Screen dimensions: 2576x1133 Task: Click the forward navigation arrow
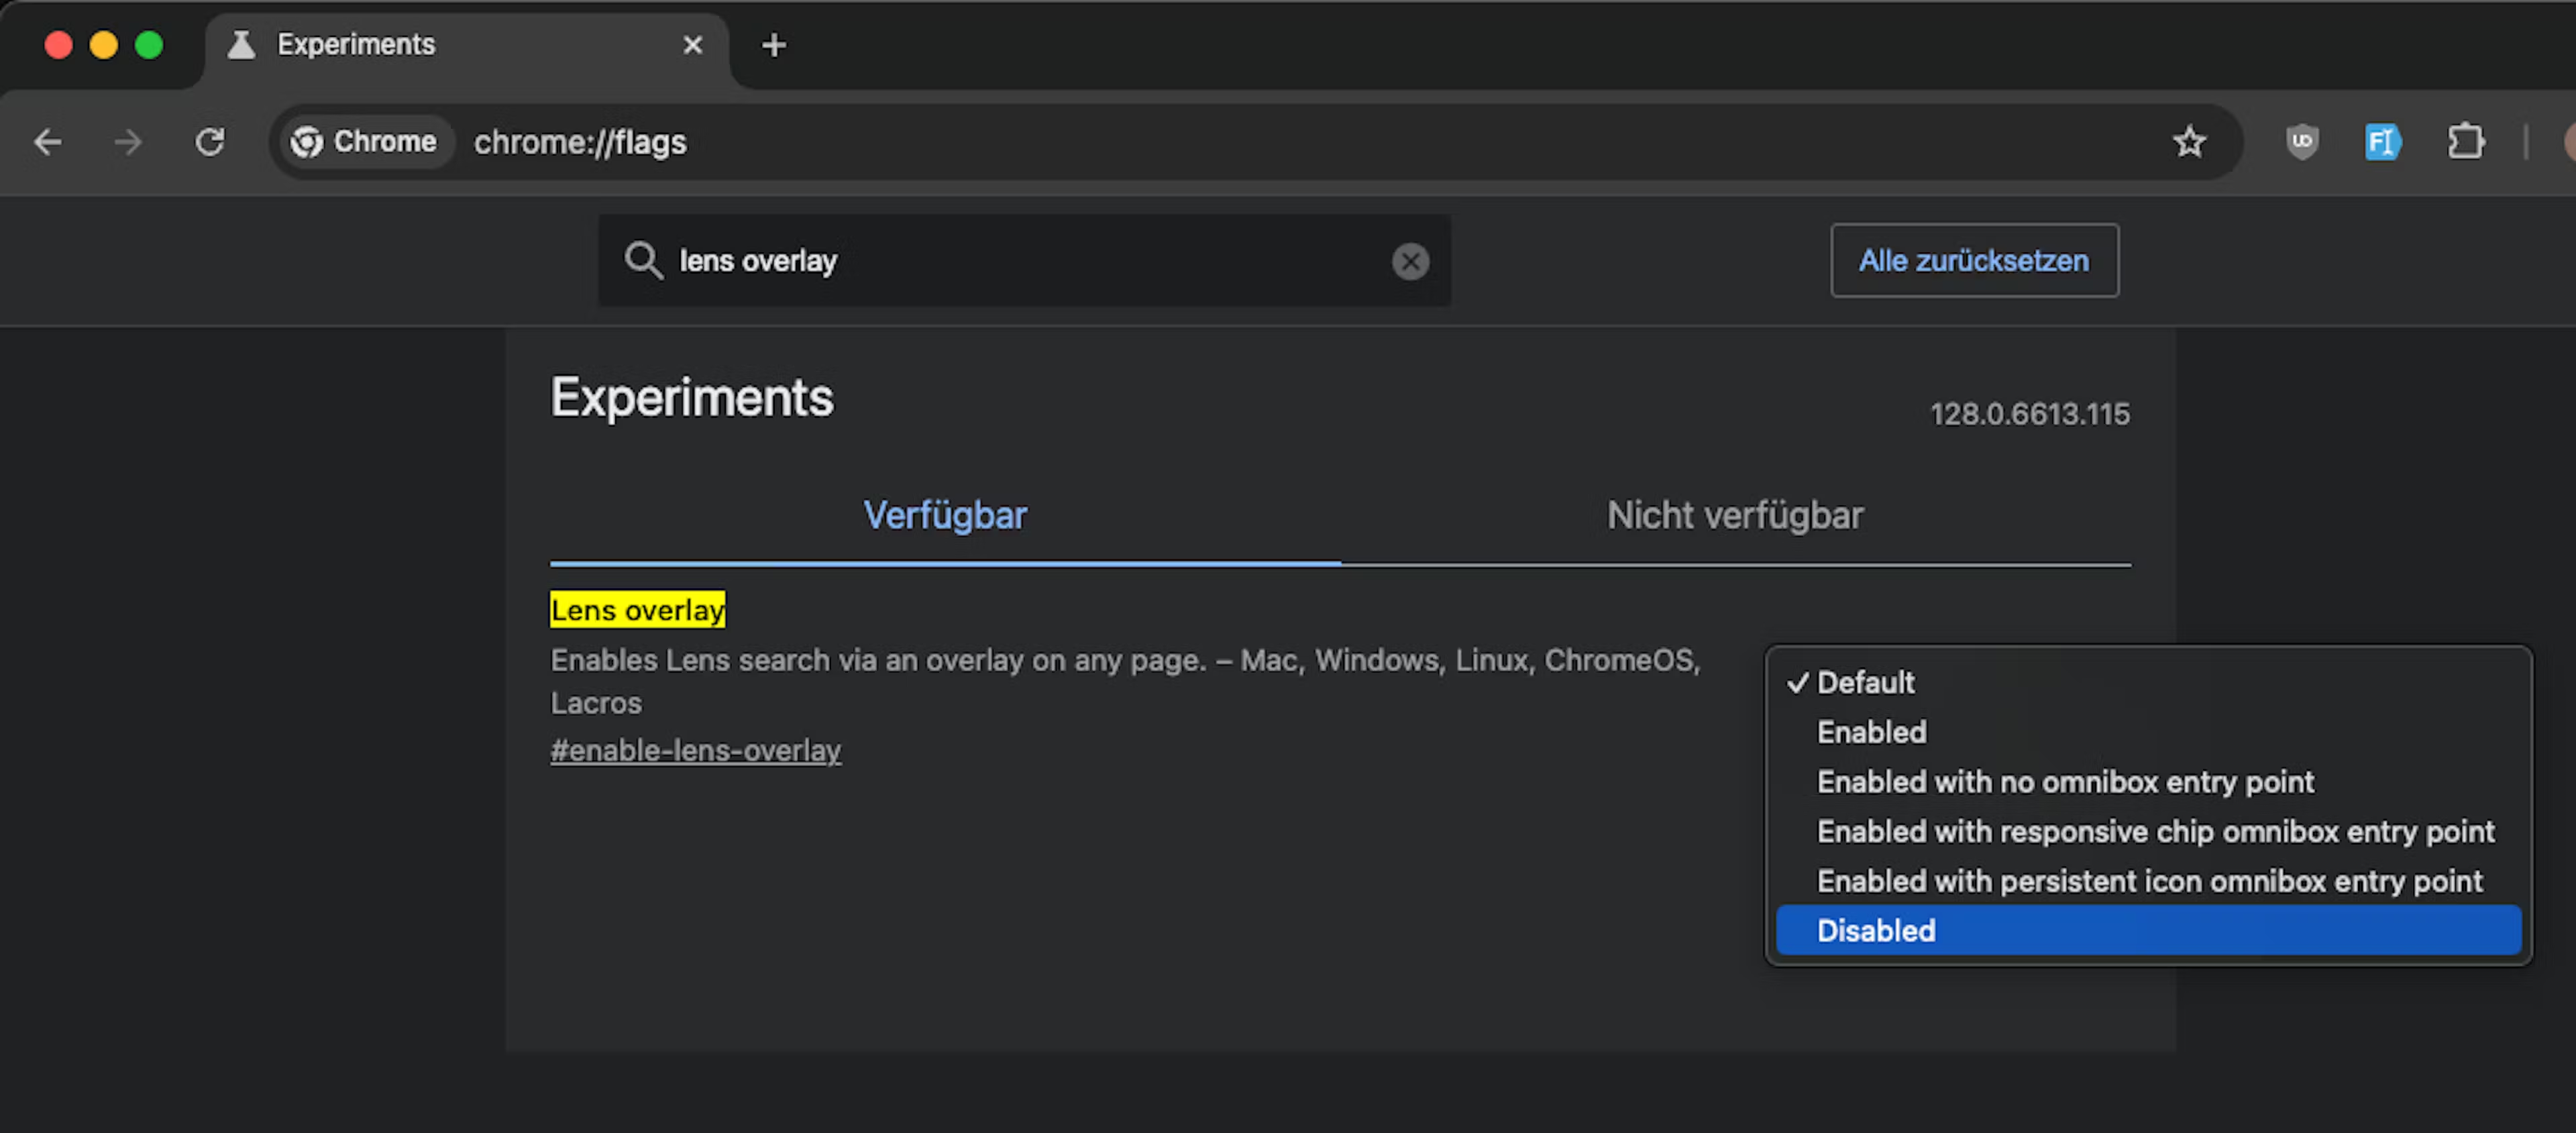tap(128, 142)
